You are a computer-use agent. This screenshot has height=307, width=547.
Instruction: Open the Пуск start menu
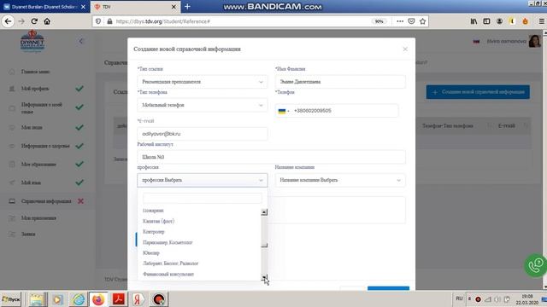click(x=11, y=299)
